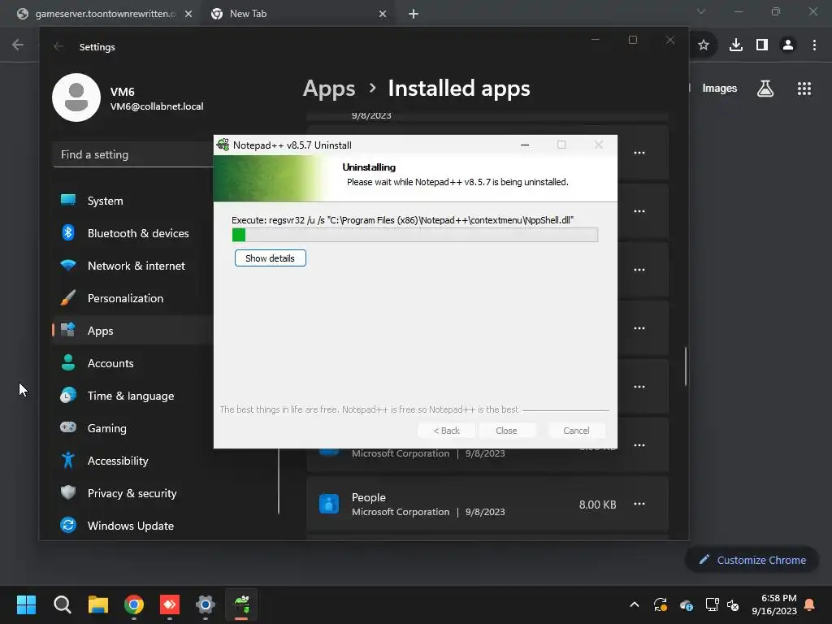Open Search Labs flask icon

coord(765,89)
